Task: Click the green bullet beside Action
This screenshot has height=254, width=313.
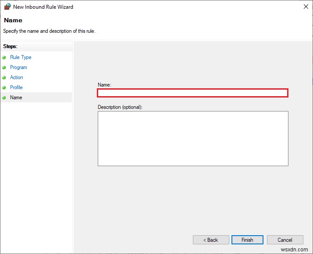Action: [x=4, y=77]
